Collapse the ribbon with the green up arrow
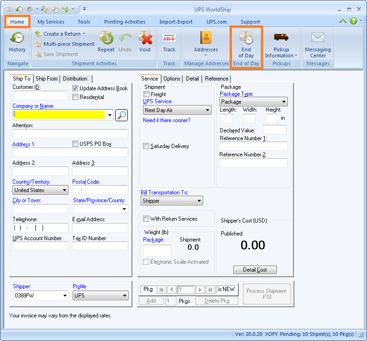 (x=342, y=21)
